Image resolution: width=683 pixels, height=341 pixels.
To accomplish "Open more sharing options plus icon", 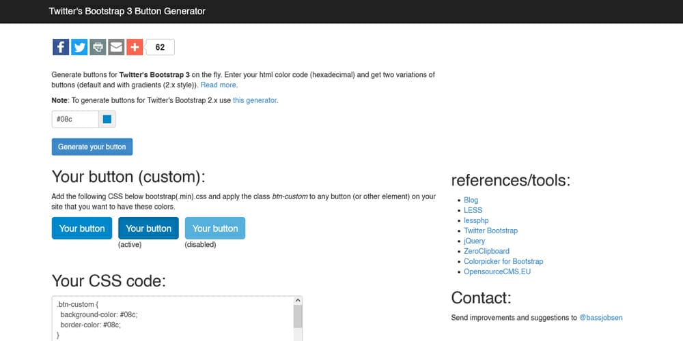I will (134, 47).
